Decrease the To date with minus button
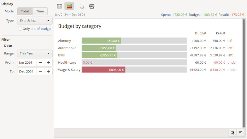Image resolution: width=247 pixels, height=139 pixels. point(41,71)
